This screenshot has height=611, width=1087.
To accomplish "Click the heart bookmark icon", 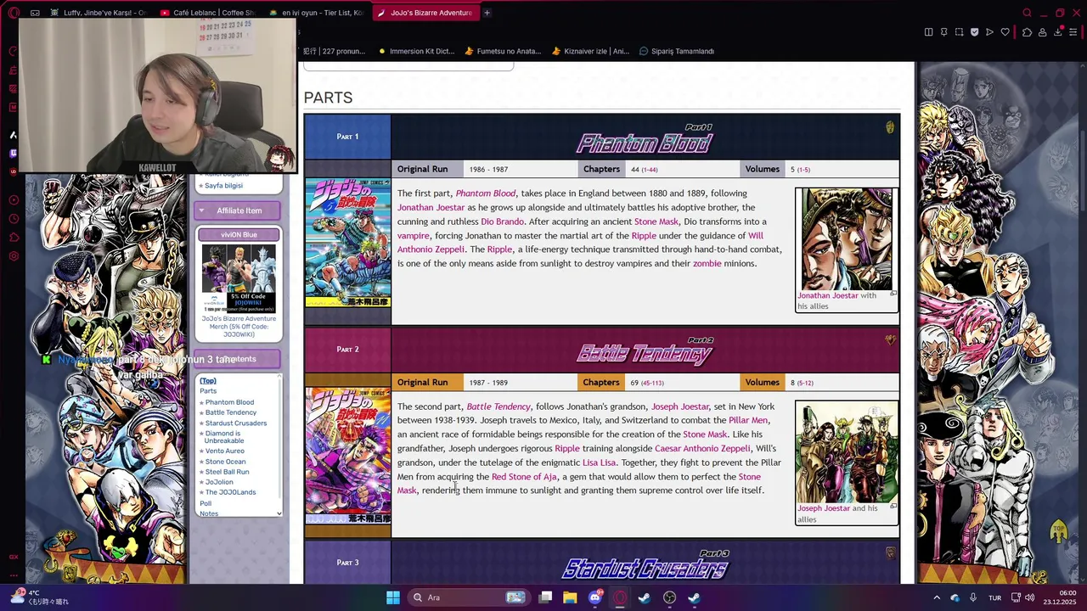I will click(x=1005, y=32).
